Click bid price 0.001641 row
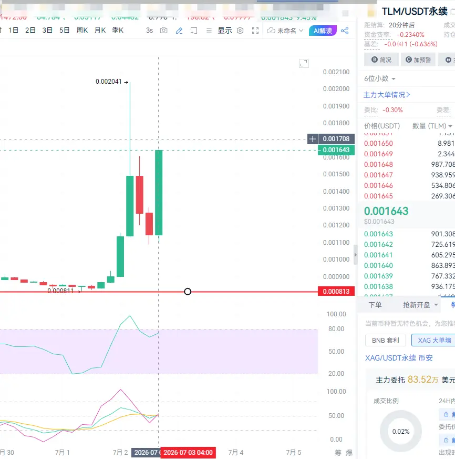Screen dimensions: 455x459 409,255
